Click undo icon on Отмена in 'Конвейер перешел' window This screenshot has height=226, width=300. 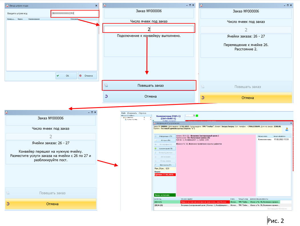(8, 204)
